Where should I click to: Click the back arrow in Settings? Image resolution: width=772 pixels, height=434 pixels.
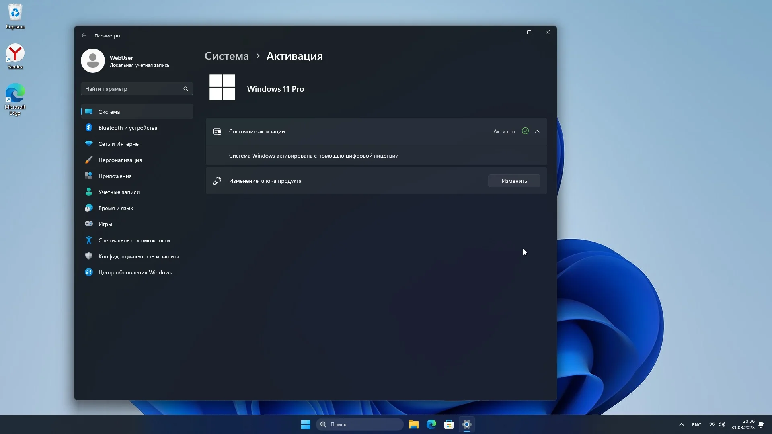coord(84,35)
